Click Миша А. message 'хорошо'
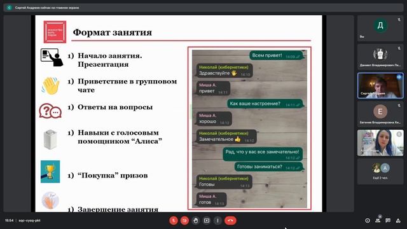This screenshot has height=229, width=407. (214, 119)
